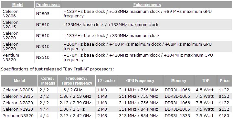
Task: Click the Frequency / Turbo Frequency header
Action: click(77, 81)
